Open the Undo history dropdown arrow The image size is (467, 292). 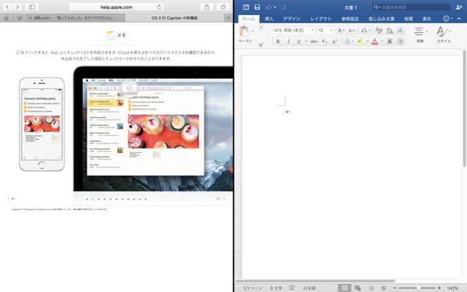coord(275,7)
